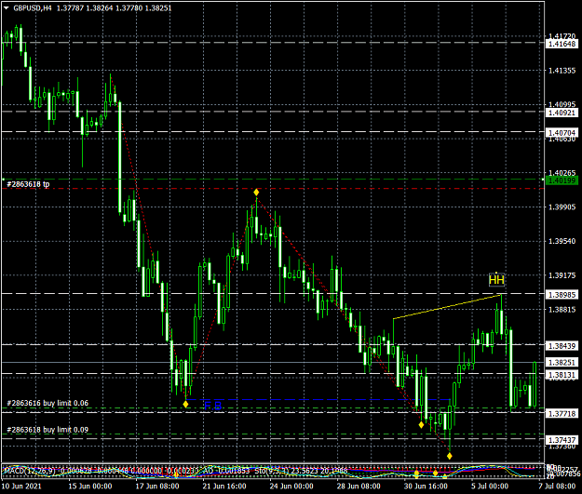Click the 1.37437 level price label
The width and height of the screenshot is (582, 494).
(x=562, y=440)
